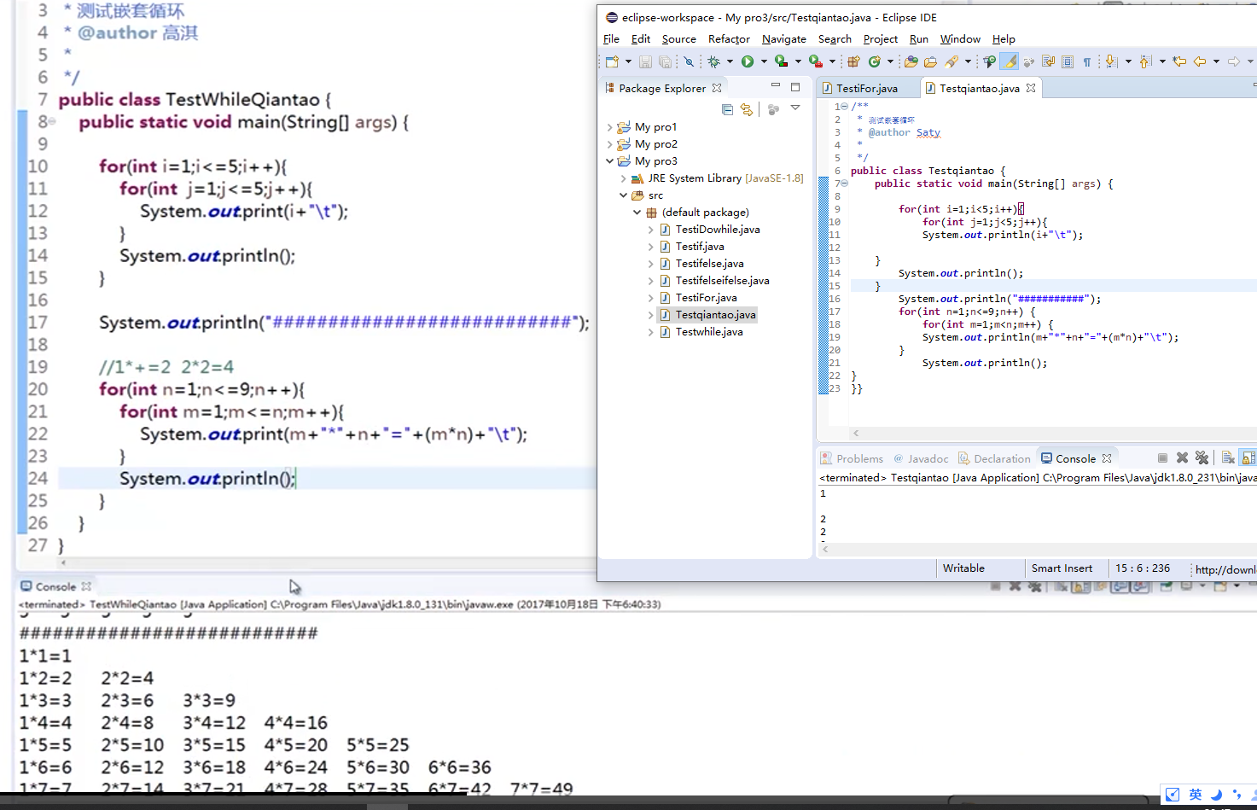Maximize the Package Explorer panel
Screen dimensions: 1257x810
click(x=795, y=87)
